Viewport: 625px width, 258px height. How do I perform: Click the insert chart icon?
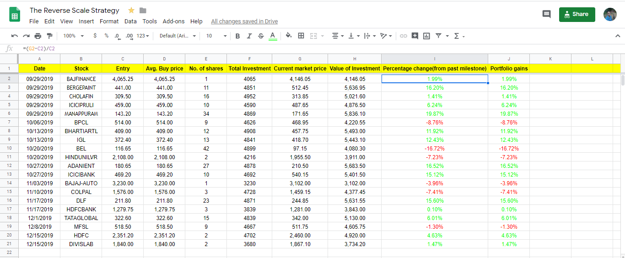(x=426, y=36)
